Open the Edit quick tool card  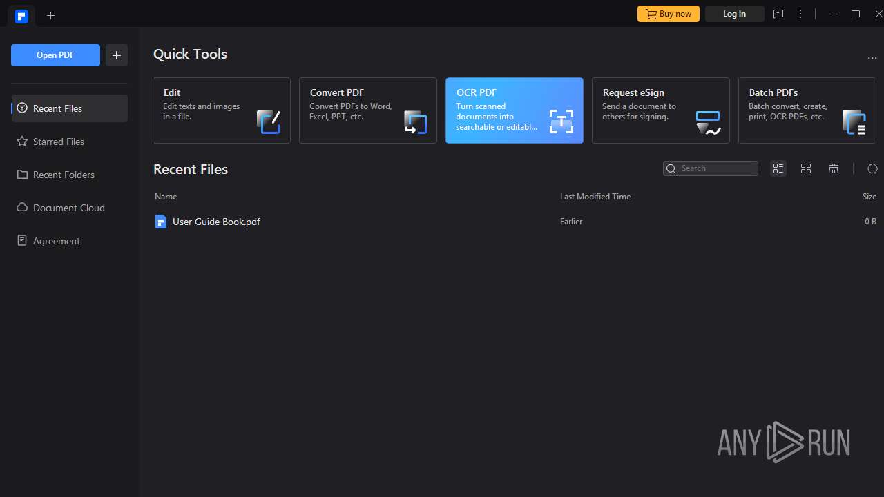tap(222, 110)
